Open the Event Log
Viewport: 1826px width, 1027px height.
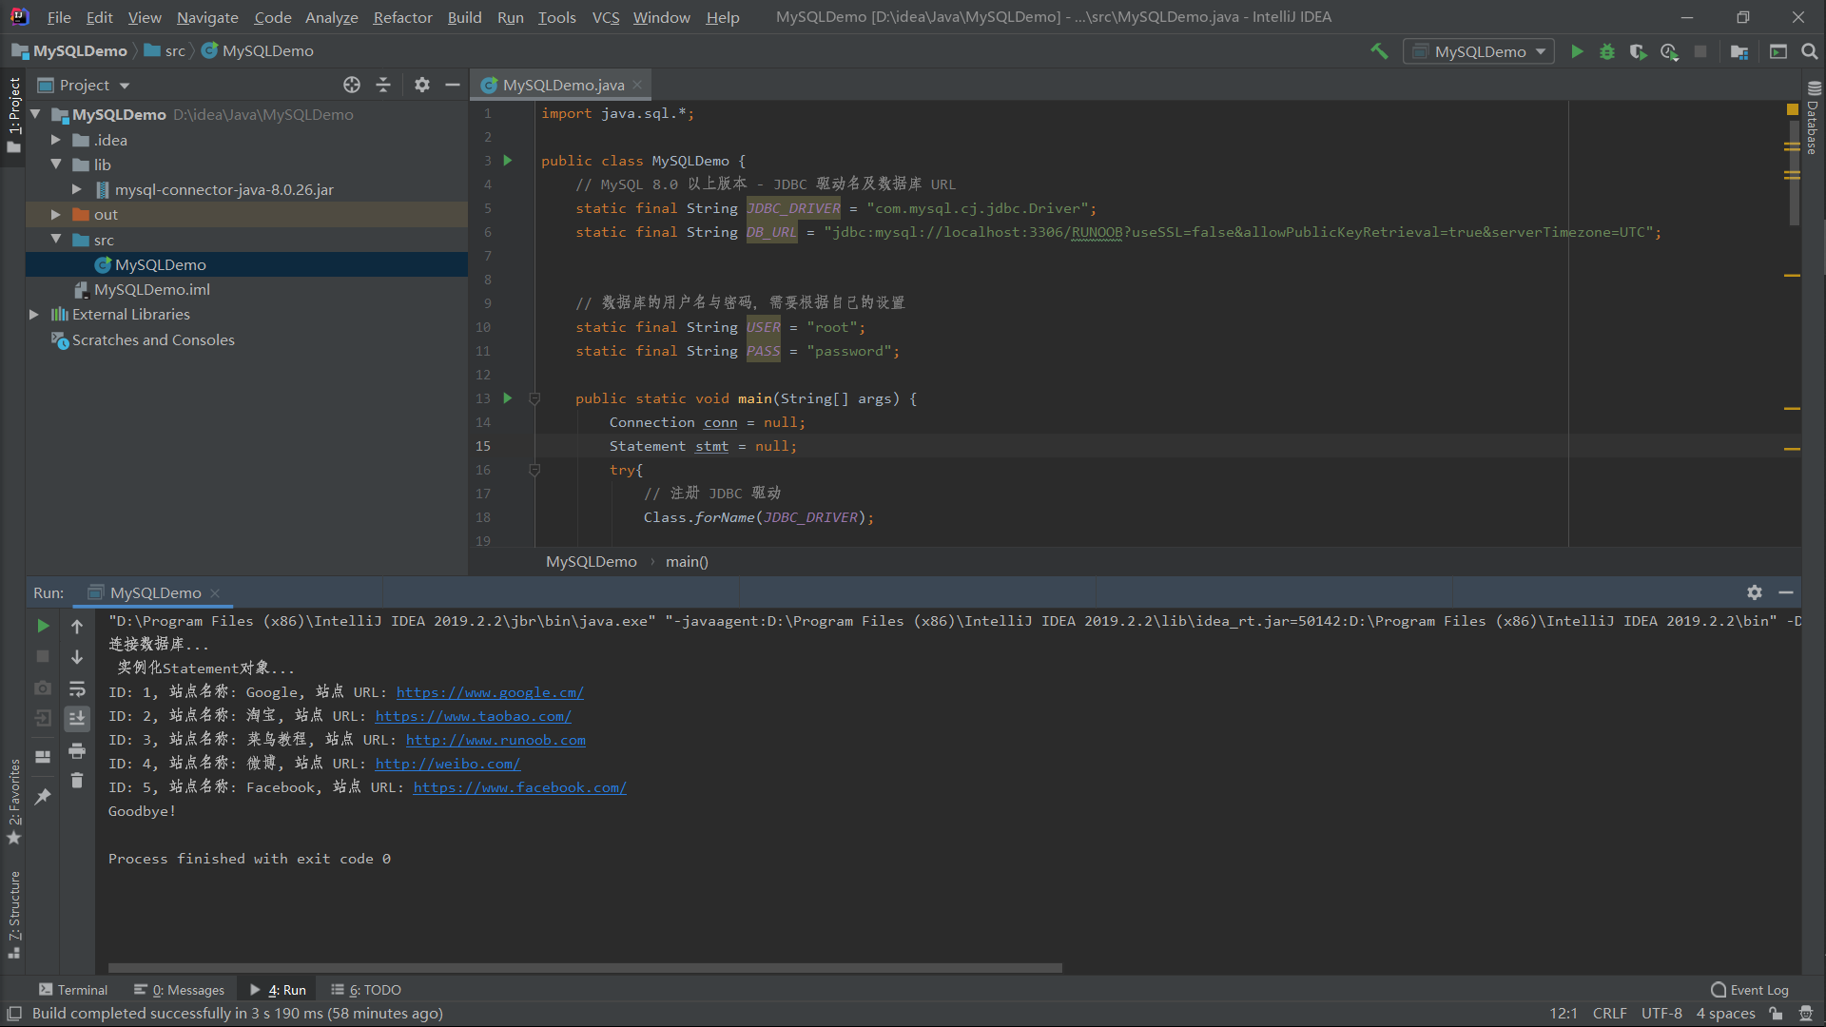pos(1750,990)
